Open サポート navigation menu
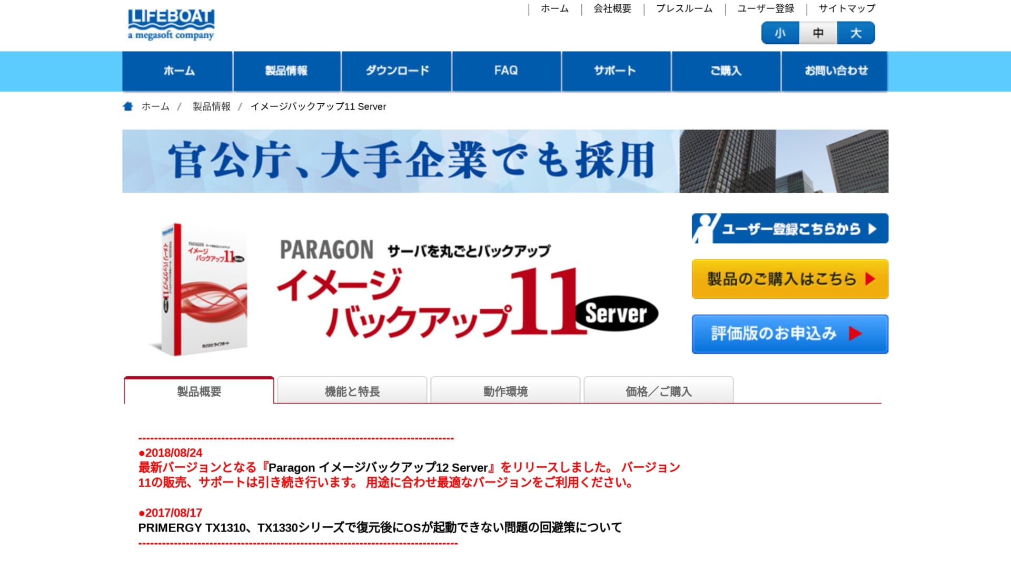 coord(616,71)
